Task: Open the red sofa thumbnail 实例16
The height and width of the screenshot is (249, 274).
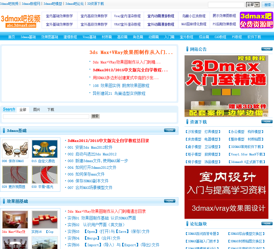Action: point(44,220)
